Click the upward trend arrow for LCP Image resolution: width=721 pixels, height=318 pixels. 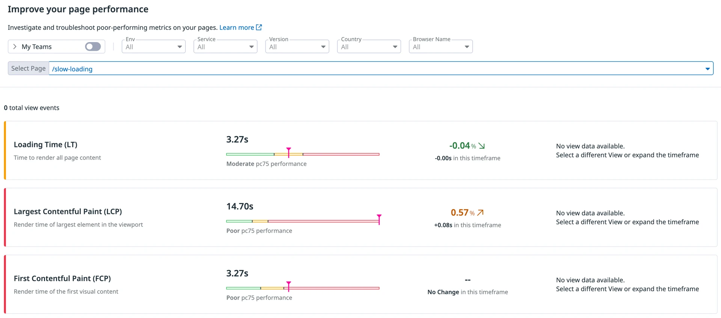[480, 213]
